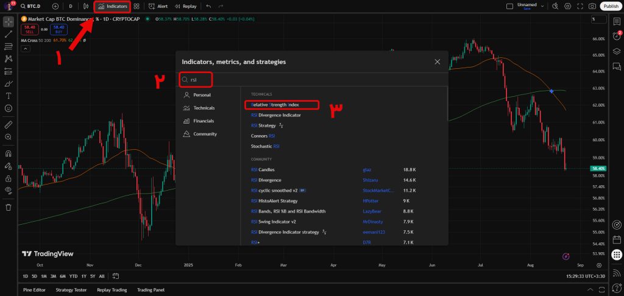Open the Strategy Tester tab
Image resolution: width=624 pixels, height=296 pixels.
pos(71,290)
